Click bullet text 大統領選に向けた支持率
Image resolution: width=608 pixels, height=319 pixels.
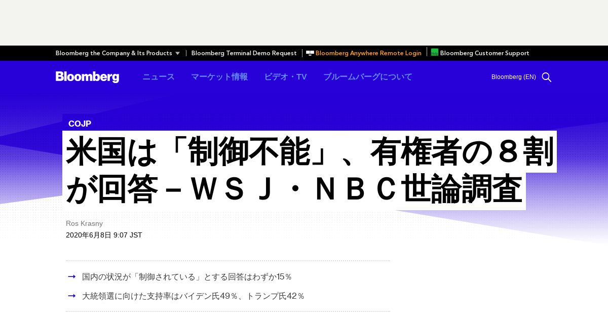[193, 296]
